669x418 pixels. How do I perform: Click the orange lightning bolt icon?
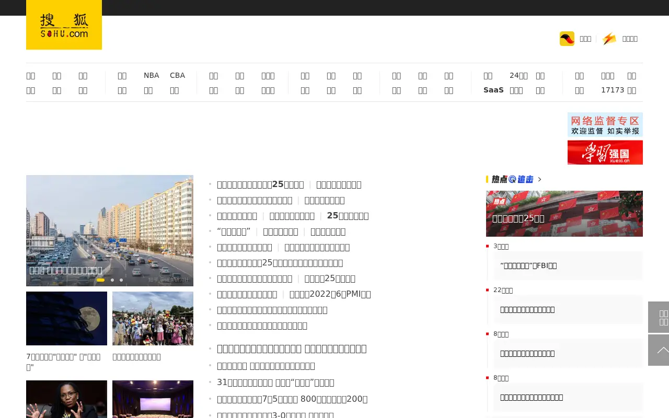(609, 39)
